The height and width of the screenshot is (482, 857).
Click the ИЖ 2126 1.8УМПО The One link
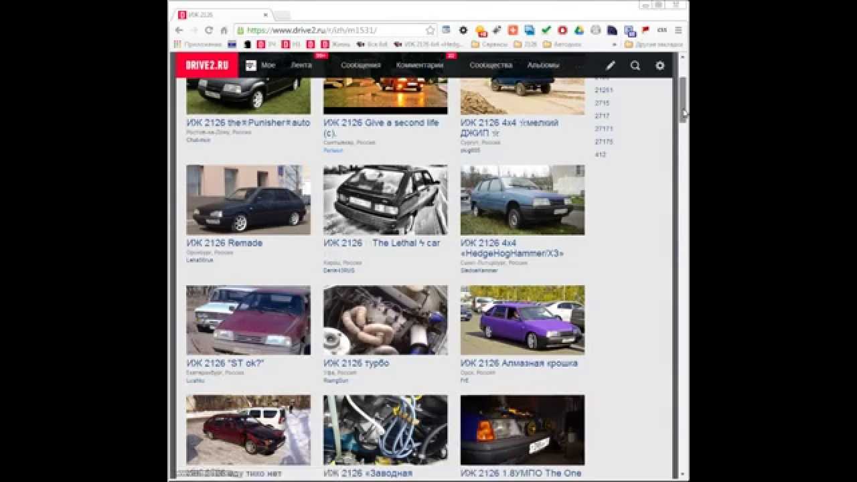[521, 473]
